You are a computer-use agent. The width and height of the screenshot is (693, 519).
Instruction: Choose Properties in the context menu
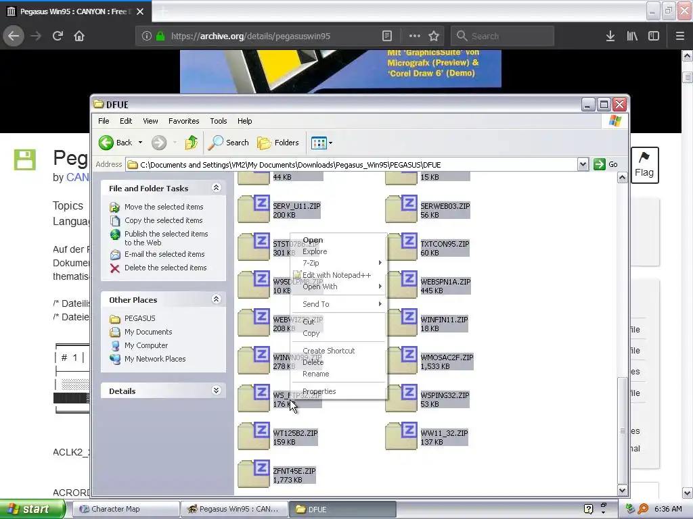[319, 391]
